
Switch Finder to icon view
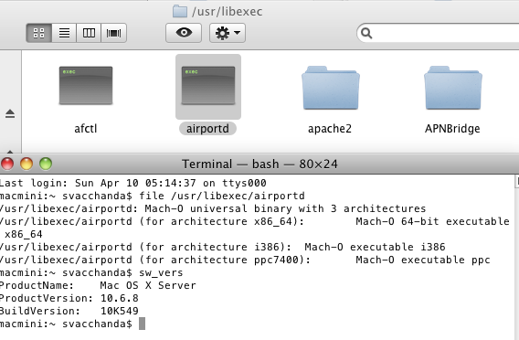click(x=38, y=33)
